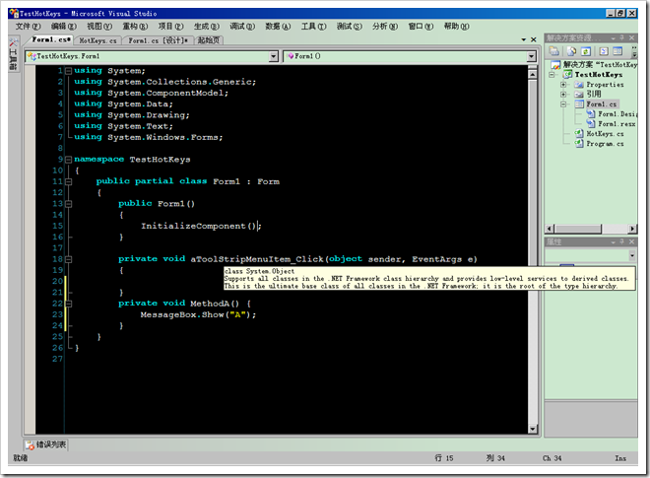Close the active Form1.cs document tab

pos(534,39)
